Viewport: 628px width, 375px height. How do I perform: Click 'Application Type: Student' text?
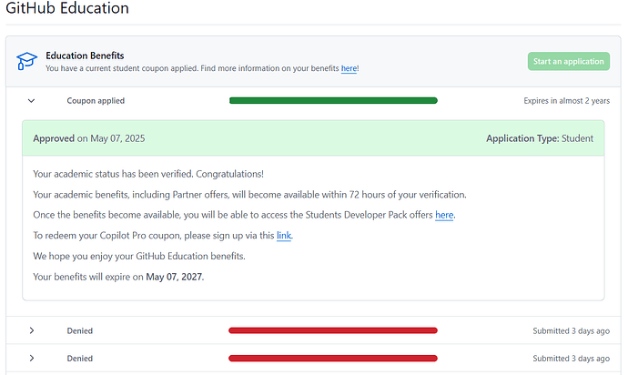point(540,138)
